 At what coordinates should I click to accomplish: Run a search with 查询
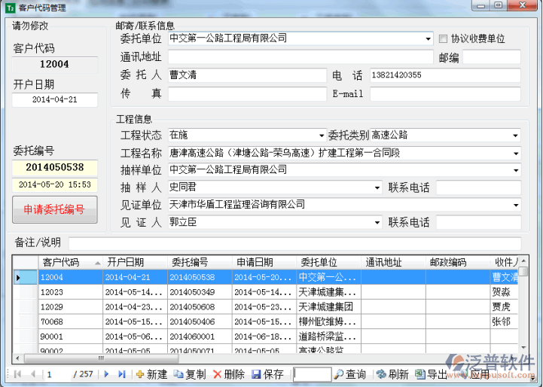[x=350, y=374]
